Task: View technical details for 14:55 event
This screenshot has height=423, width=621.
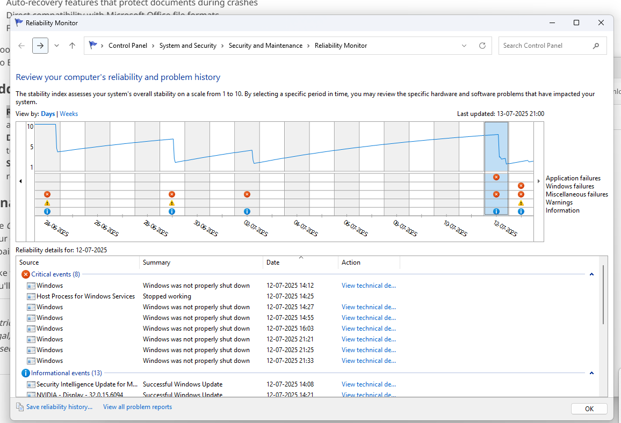Action: click(369, 318)
